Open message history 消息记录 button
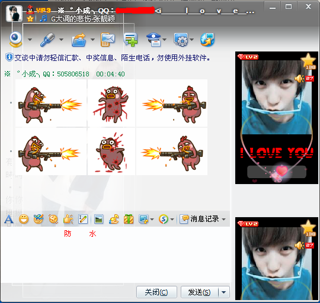The height and width of the screenshot is (303, 320). [x=199, y=219]
